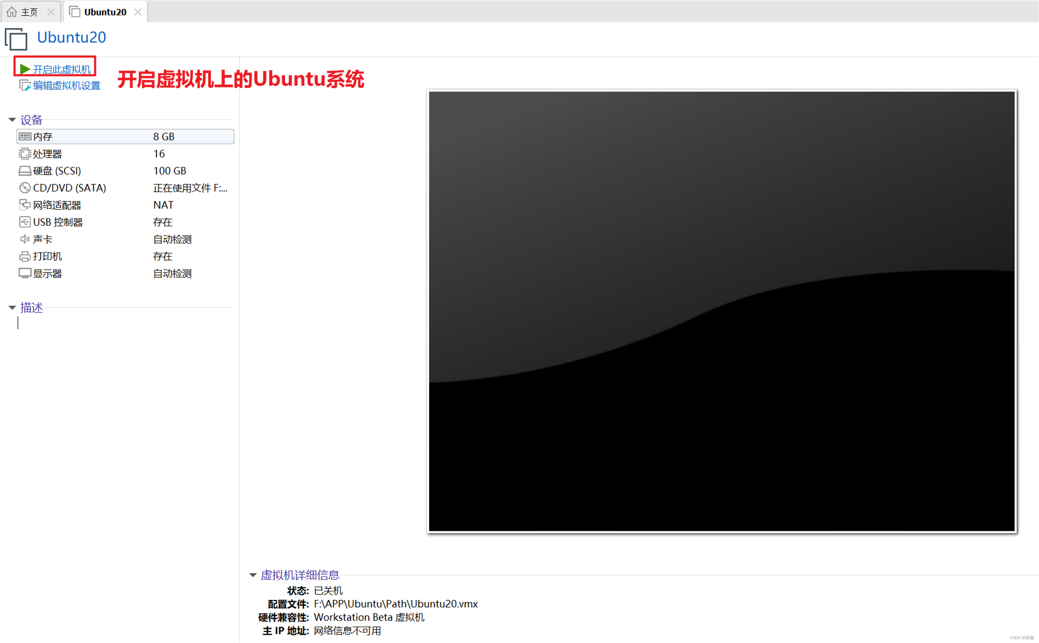The image size is (1039, 643).
Task: Select the 处理器 device row label
Action: click(48, 154)
